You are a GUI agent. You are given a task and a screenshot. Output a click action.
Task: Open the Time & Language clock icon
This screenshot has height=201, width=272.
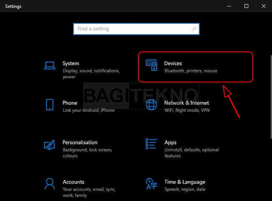[151, 184]
